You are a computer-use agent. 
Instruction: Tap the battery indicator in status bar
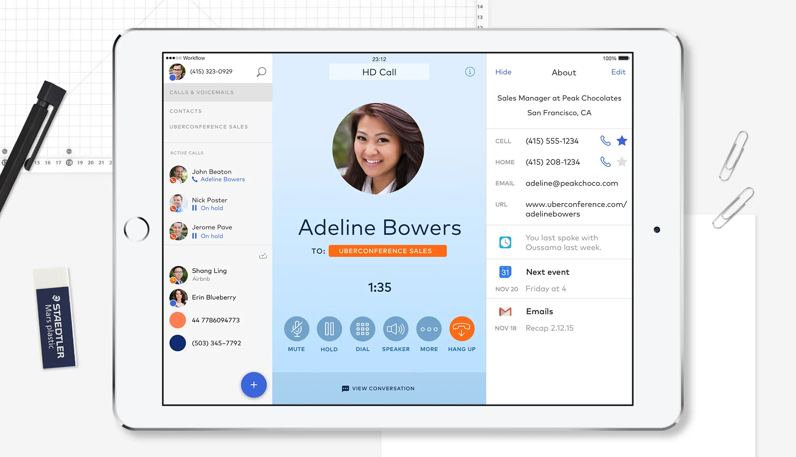[624, 58]
